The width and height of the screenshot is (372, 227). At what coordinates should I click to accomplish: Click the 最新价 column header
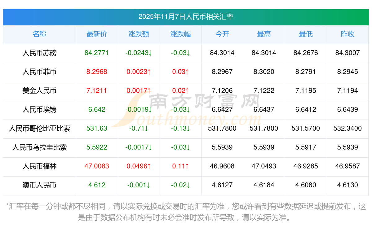(97, 34)
